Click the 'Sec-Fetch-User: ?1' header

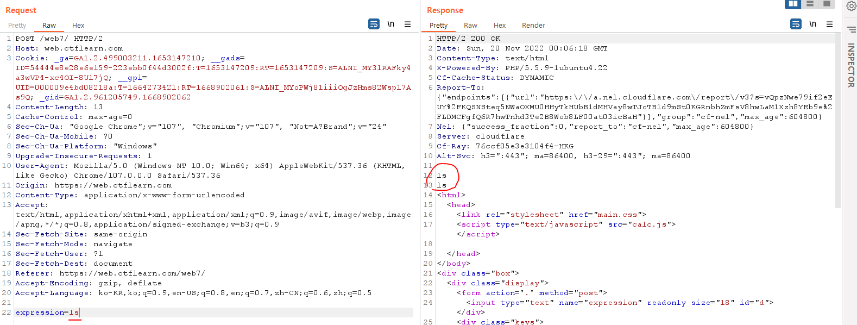click(x=59, y=254)
